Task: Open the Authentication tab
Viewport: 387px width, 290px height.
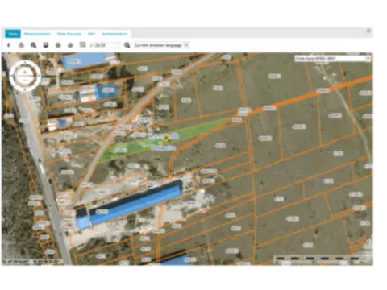Action: (x=114, y=34)
